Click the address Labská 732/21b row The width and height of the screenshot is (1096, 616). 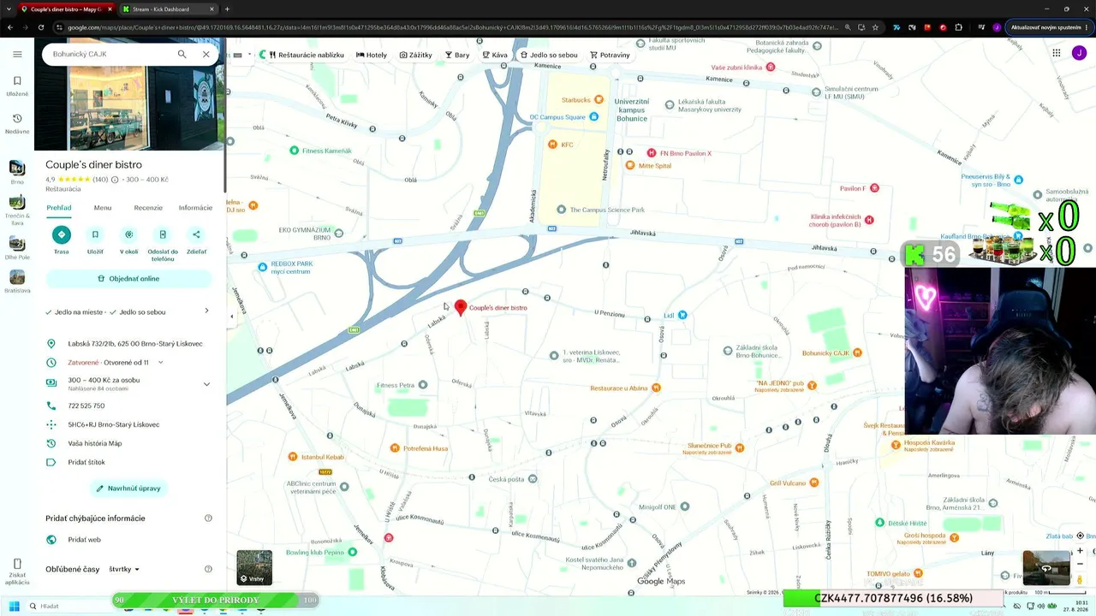click(128, 344)
